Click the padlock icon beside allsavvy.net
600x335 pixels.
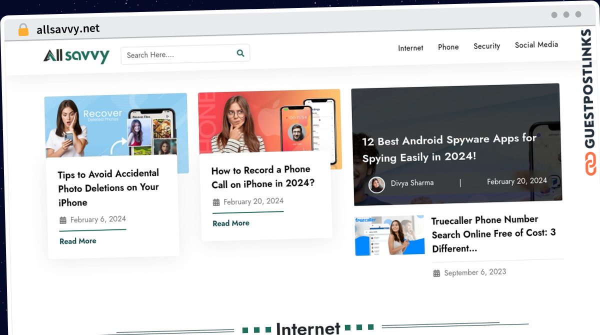pyautogui.click(x=23, y=29)
